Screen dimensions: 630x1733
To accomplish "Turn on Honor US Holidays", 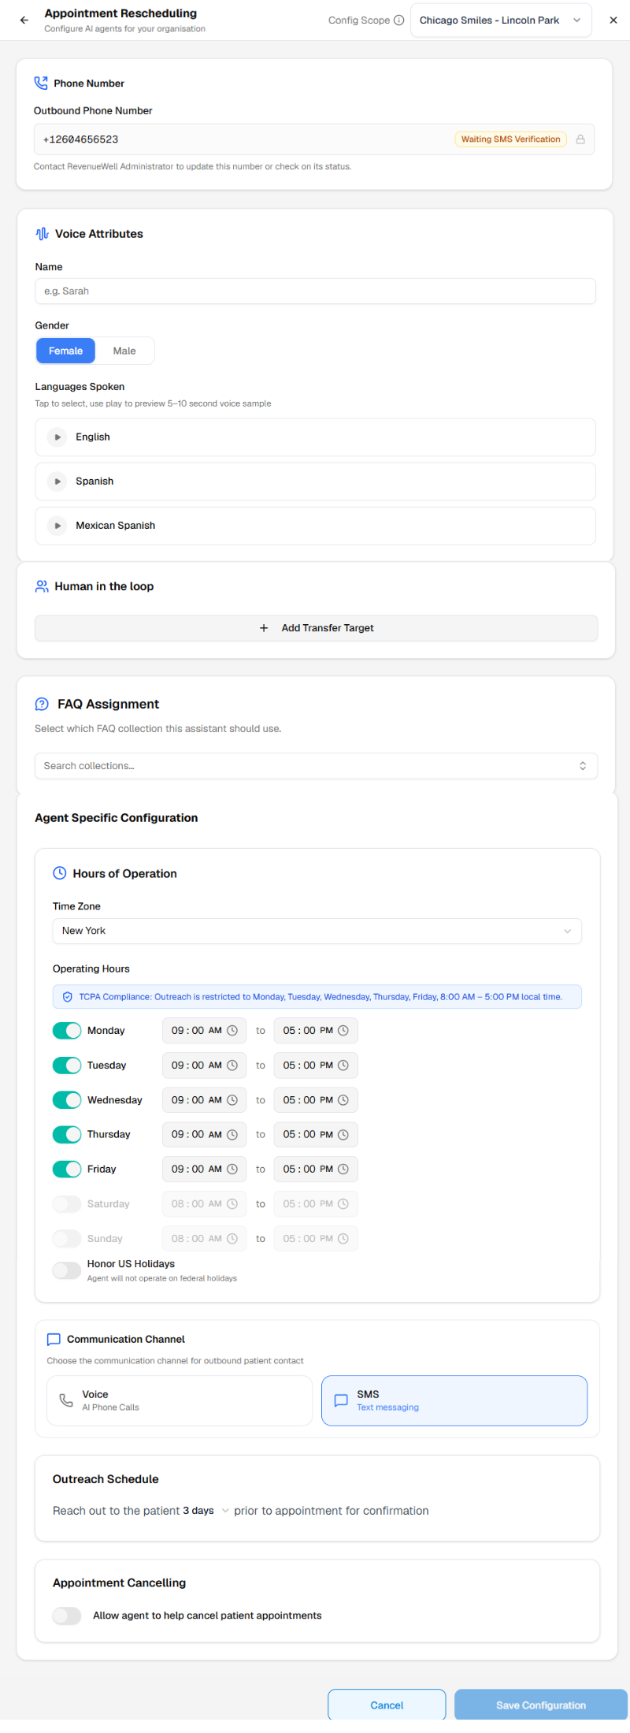I will [67, 1270].
